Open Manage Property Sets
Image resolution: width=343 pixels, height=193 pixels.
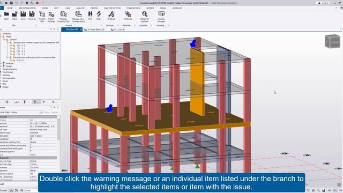(x=63, y=17)
